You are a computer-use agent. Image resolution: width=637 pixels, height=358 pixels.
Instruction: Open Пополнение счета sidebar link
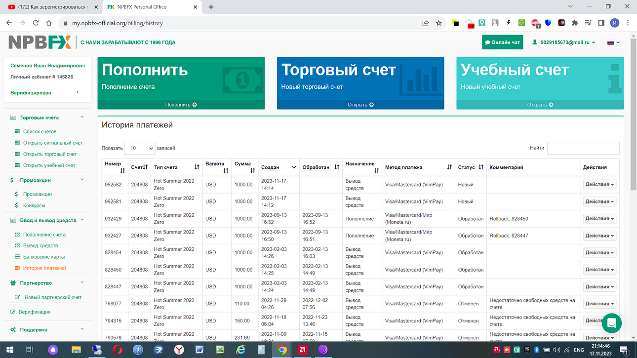(44, 235)
